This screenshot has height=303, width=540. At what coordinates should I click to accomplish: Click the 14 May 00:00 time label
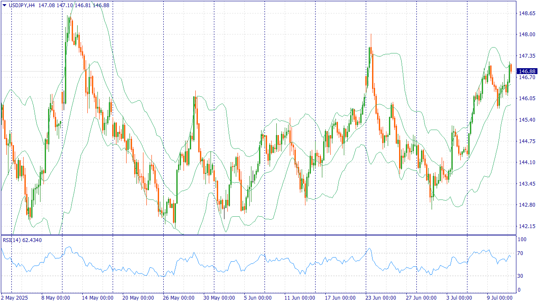pos(97,298)
